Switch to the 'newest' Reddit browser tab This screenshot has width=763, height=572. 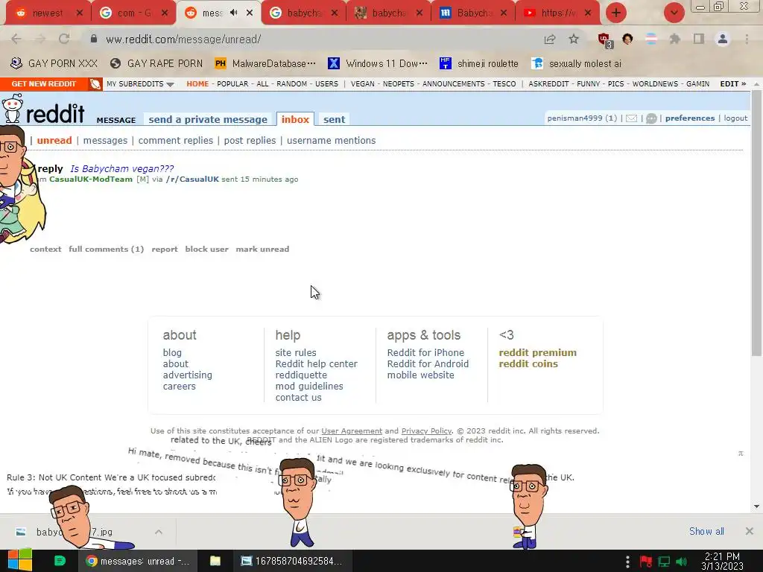[48, 13]
